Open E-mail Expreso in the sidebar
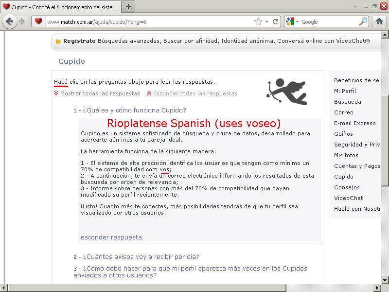Screen dimensions: 389x292 click(x=355, y=123)
